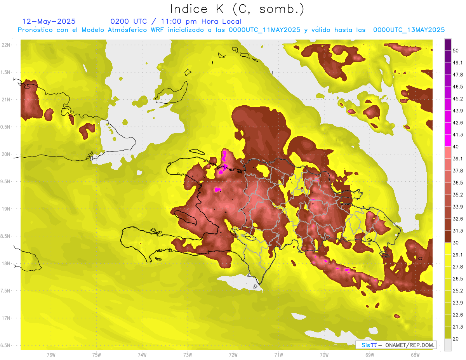Screen dimensions: 466x360
Task: Click the longitude label "71W"
Action: (x=278, y=355)
